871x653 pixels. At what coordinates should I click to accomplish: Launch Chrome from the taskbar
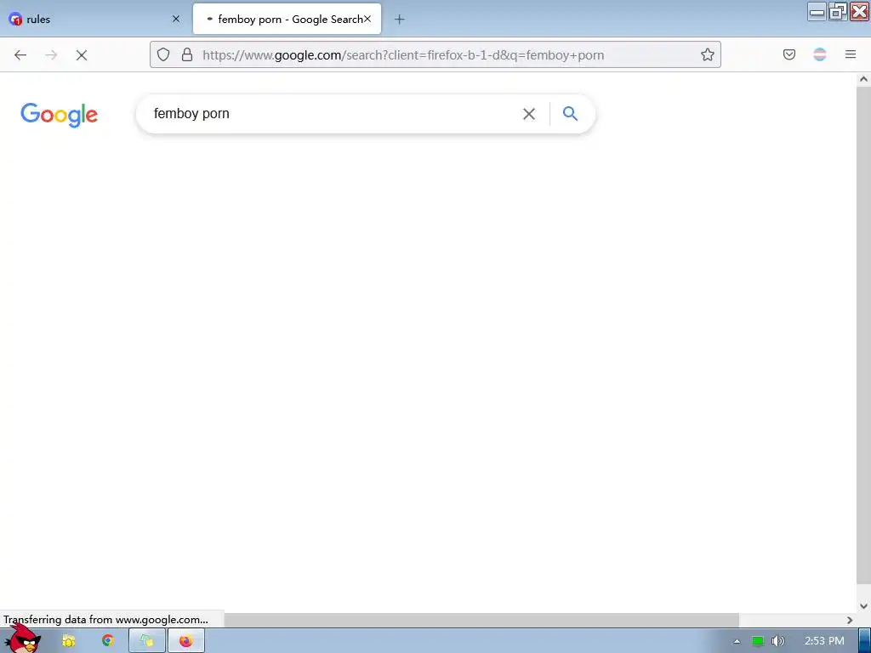108,641
